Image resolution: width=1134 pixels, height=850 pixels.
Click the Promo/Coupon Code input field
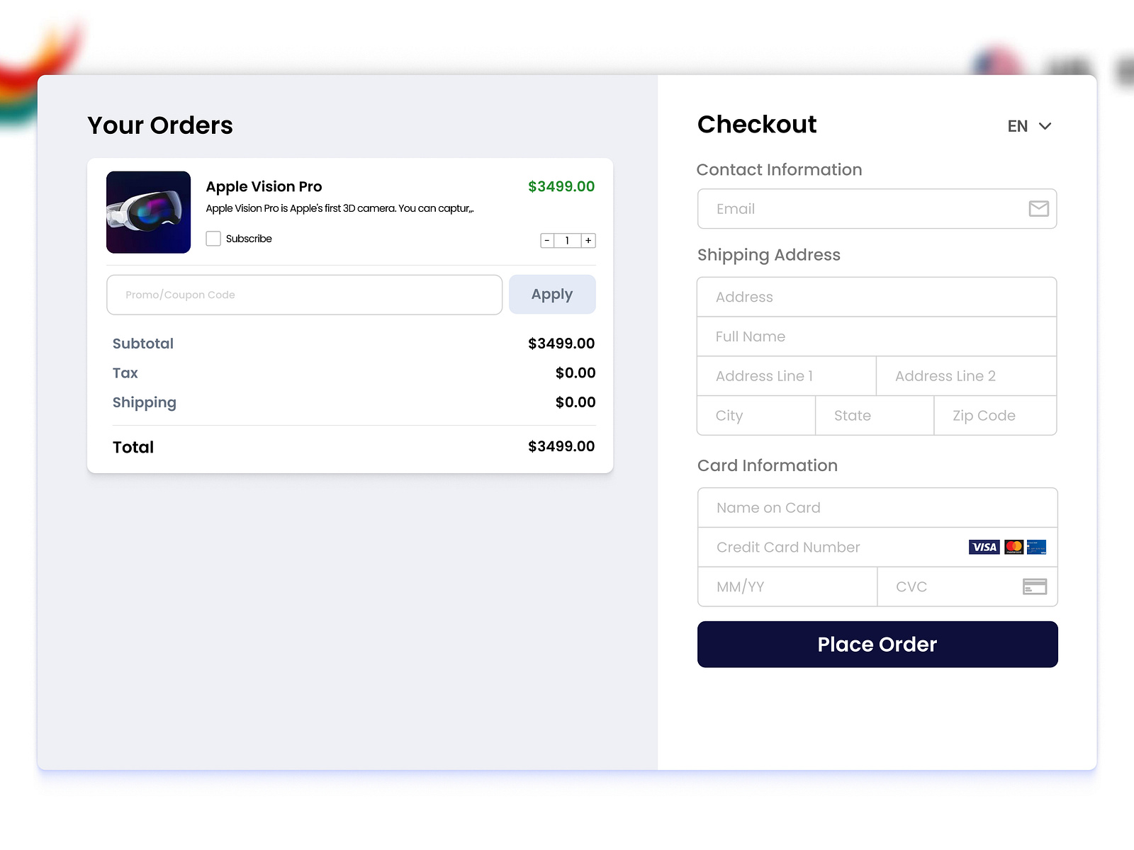(x=305, y=295)
